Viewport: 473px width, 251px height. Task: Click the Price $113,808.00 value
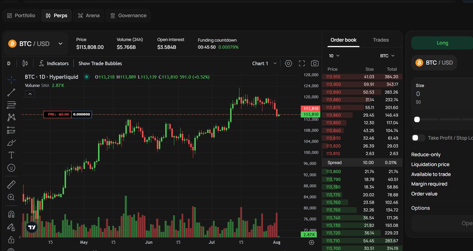point(90,47)
